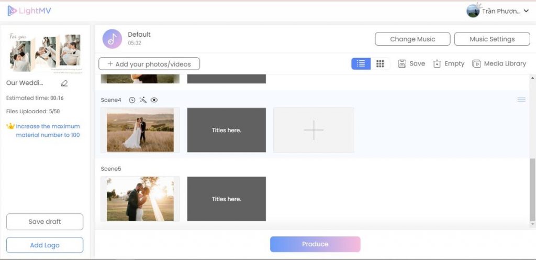Click the Scene4 duration clock icon
The height and width of the screenshot is (260, 536).
coord(132,100)
